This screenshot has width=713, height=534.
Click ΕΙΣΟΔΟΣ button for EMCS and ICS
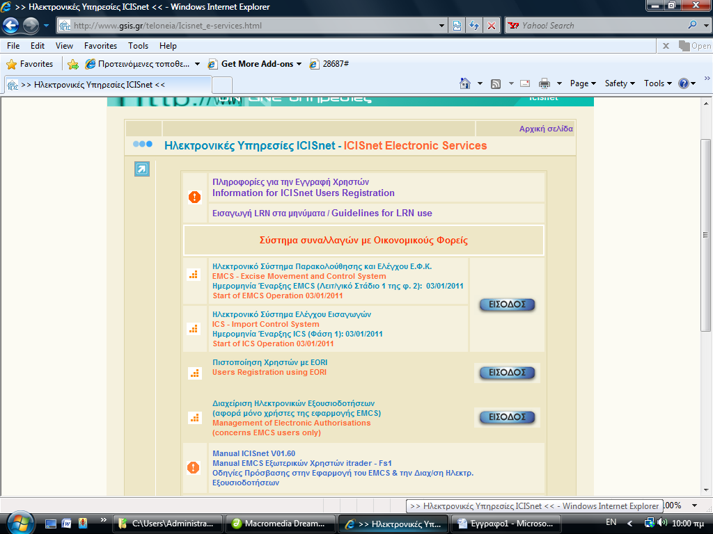[507, 305]
